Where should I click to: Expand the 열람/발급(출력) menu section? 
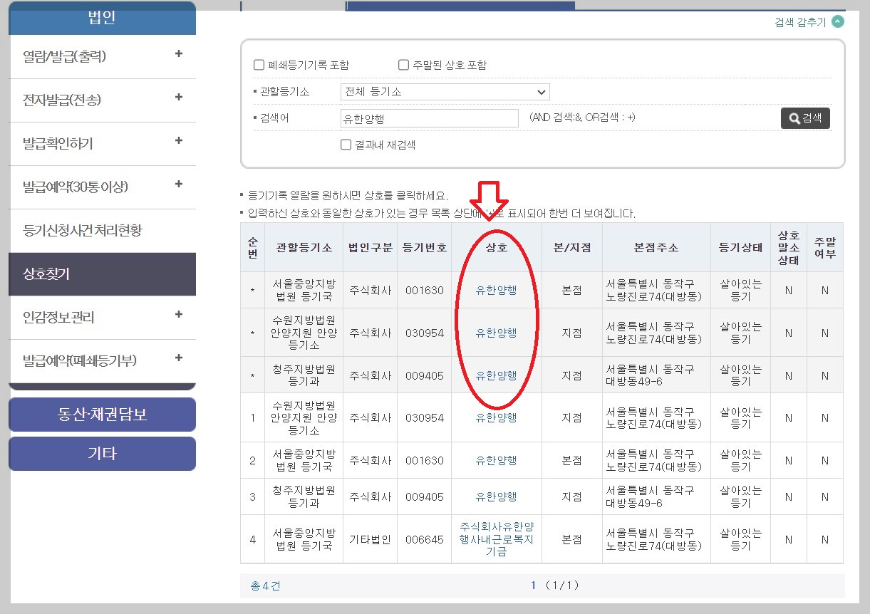(x=102, y=54)
